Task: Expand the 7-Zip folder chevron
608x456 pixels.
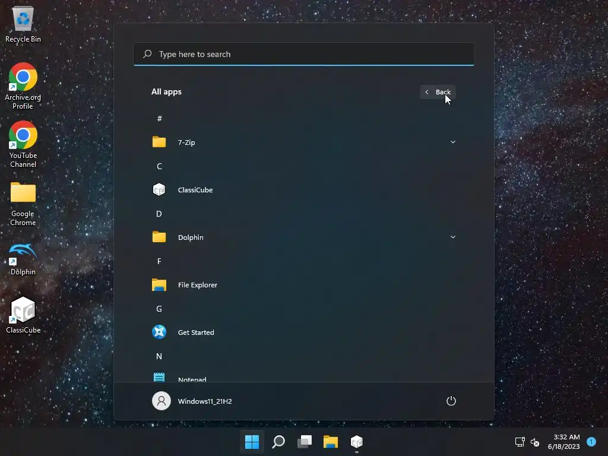Action: (x=452, y=142)
